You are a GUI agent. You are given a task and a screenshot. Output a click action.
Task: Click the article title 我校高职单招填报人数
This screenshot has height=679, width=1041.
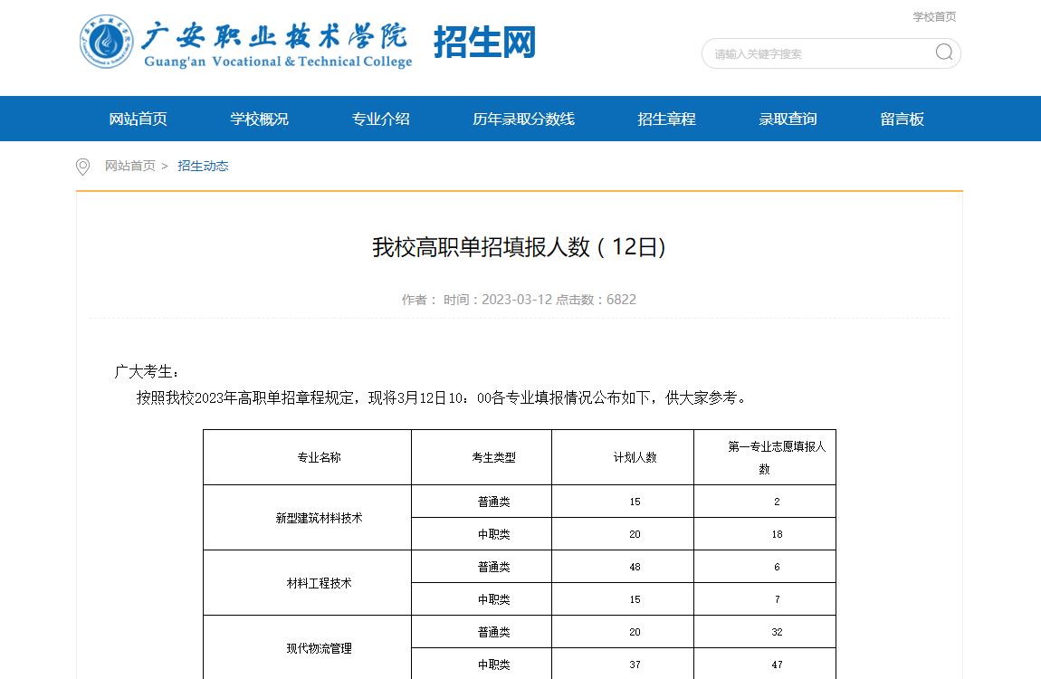coord(519,247)
